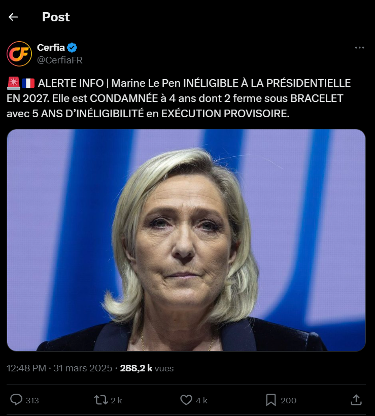Screen dimensions: 375x416
Task: Click the 313 replies count
Action: pos(32,400)
